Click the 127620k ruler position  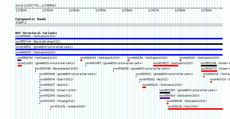tap(21, 10)
